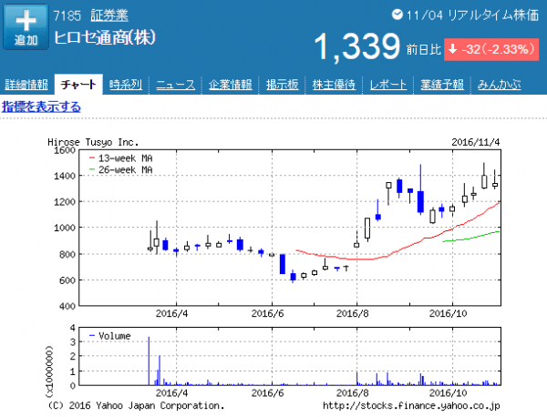Viewport: 547px width, 417px height.
Task: Select the チャート tab
Action: (78, 85)
